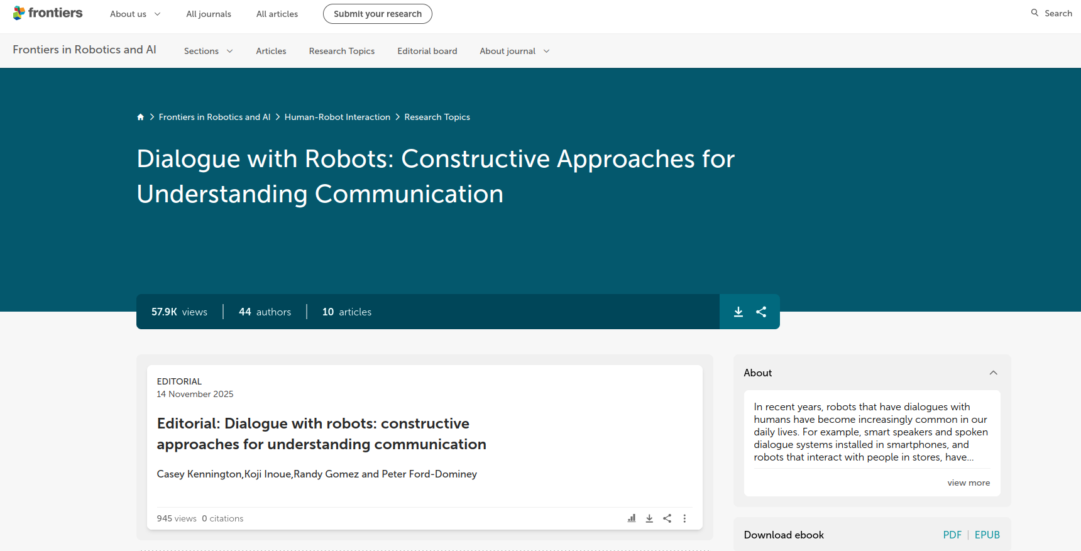
Task: Open the Sections dropdown menu
Action: click(208, 51)
